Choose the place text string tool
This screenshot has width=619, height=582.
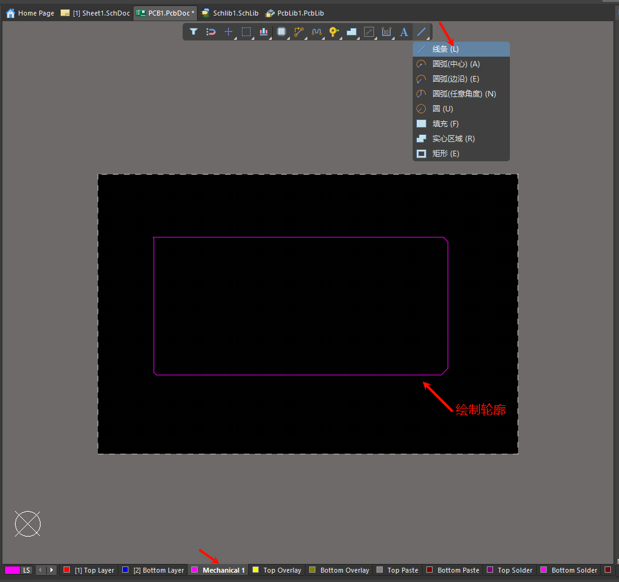[x=404, y=32]
